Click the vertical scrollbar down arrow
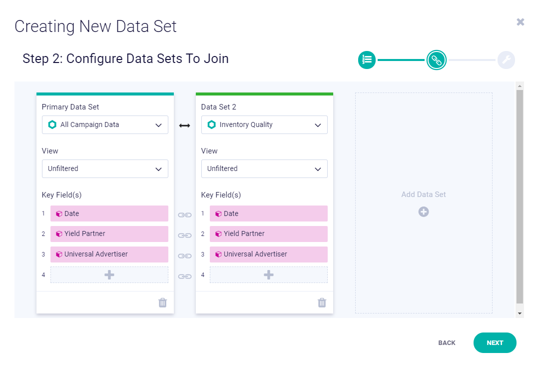Viewport: 538px width, 365px height. pyautogui.click(x=520, y=313)
